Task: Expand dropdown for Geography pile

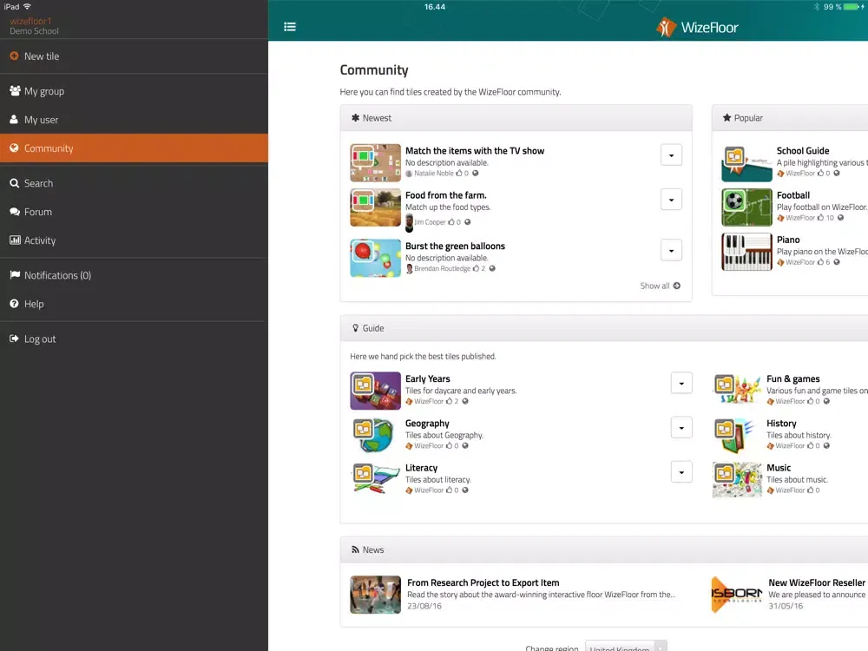Action: tap(681, 427)
